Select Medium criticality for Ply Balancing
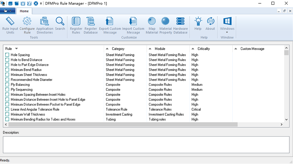 pos(197,85)
